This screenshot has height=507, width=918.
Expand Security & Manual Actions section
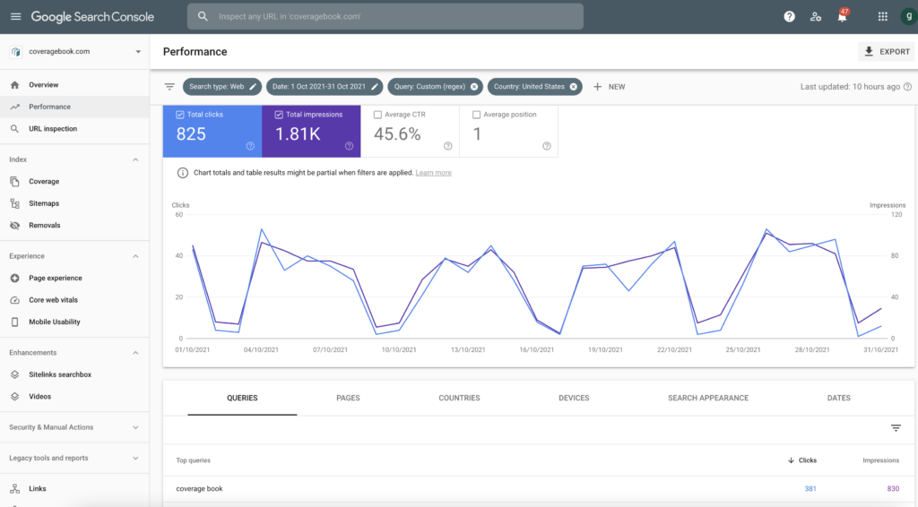click(x=135, y=427)
